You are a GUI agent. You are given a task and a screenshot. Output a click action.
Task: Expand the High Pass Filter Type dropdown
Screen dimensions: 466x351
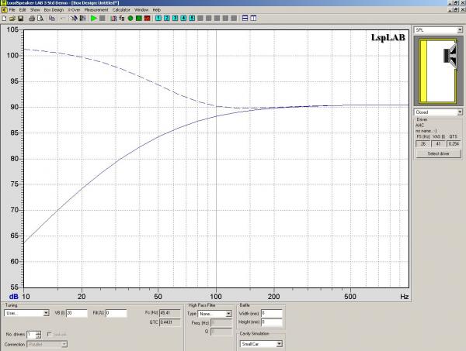229,314
